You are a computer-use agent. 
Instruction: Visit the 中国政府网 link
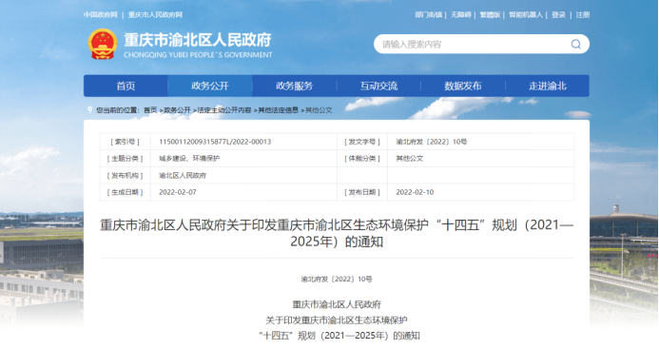(101, 14)
